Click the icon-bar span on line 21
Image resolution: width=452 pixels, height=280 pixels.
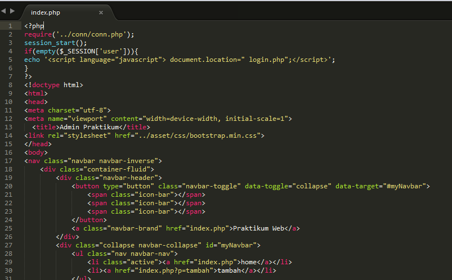(x=146, y=195)
